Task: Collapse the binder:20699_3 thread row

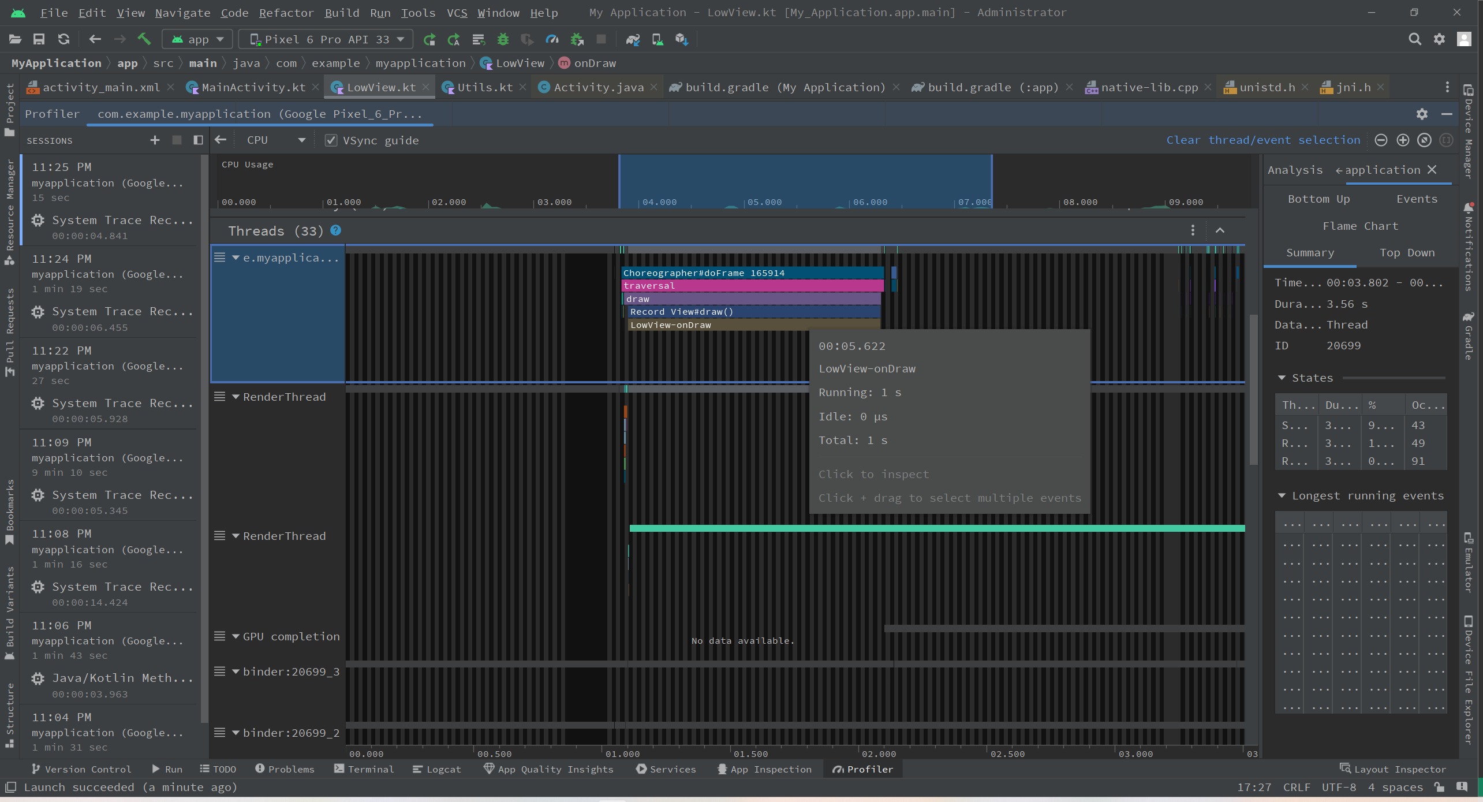Action: [x=236, y=672]
